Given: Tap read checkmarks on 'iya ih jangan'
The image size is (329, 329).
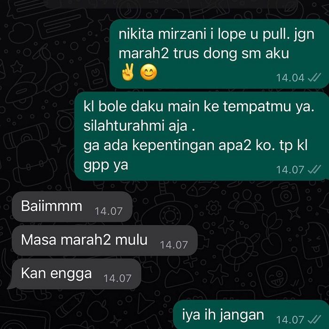Looking at the screenshot, I should [x=314, y=320].
